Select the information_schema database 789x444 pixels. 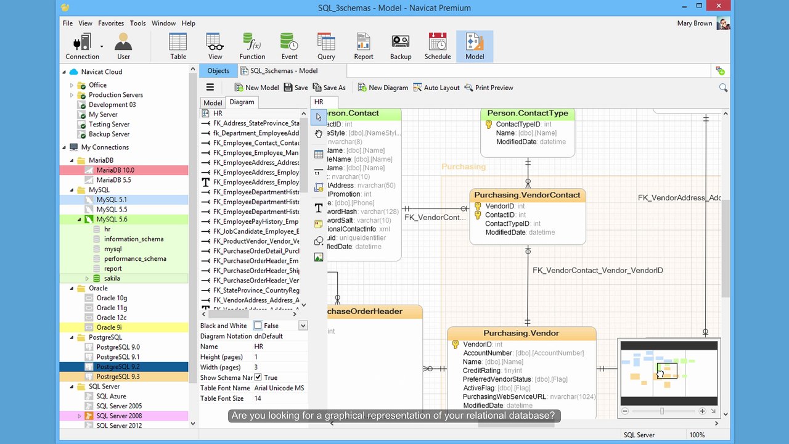click(134, 239)
